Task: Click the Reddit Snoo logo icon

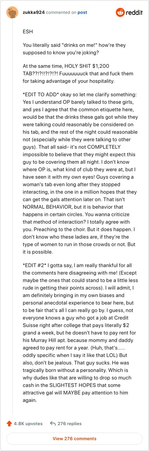Action: point(120,13)
